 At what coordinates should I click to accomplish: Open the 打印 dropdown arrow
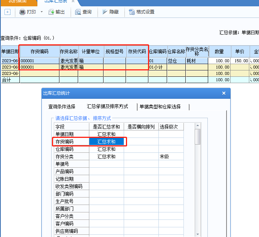41,12
